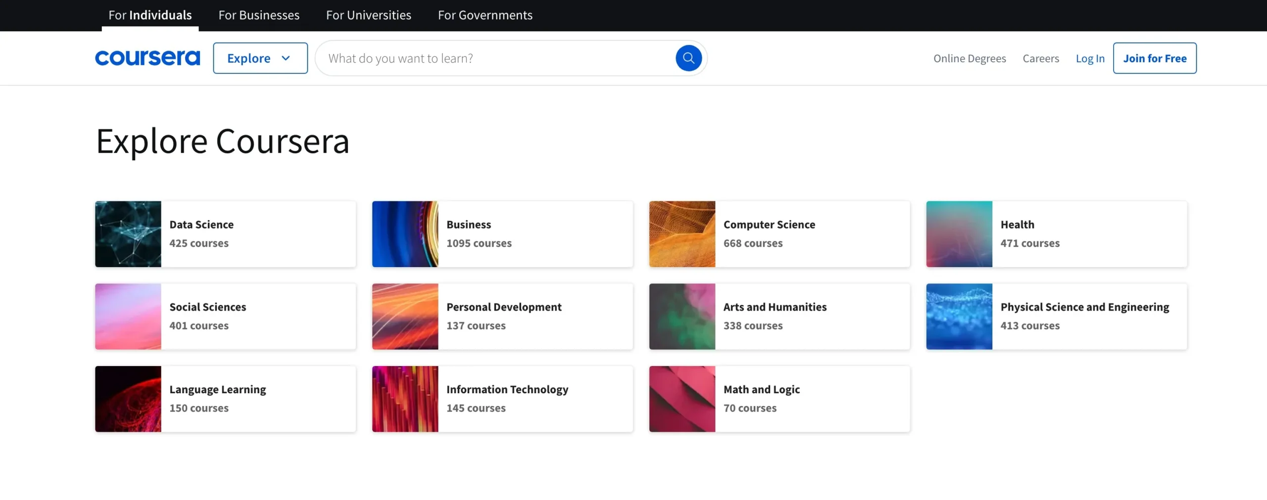Viewport: 1267px width, 500px height.
Task: Click Join for Free button
Action: click(x=1154, y=58)
